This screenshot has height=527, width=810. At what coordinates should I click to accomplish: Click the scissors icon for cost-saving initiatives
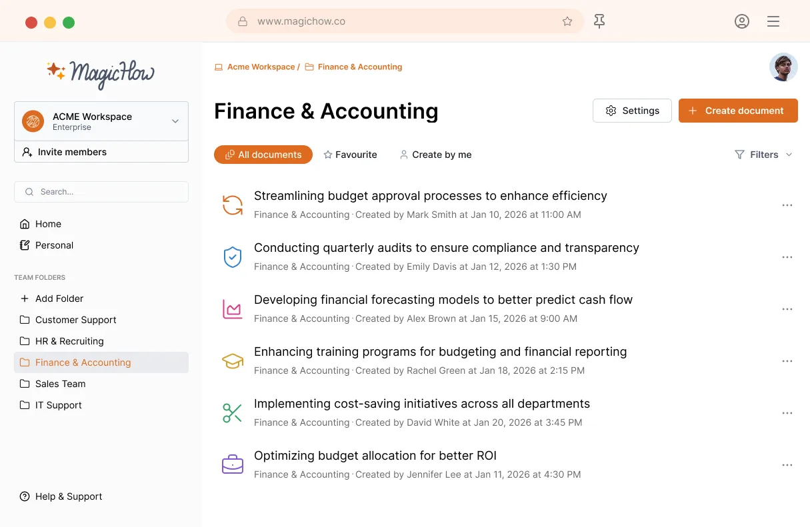[232, 412]
